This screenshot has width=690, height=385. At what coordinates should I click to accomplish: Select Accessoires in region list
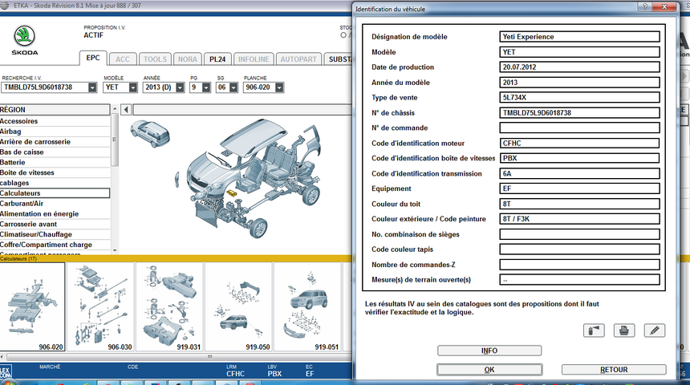click(55, 121)
